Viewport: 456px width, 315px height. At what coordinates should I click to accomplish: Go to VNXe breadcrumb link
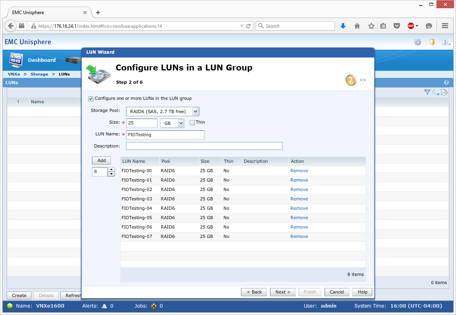click(14, 74)
